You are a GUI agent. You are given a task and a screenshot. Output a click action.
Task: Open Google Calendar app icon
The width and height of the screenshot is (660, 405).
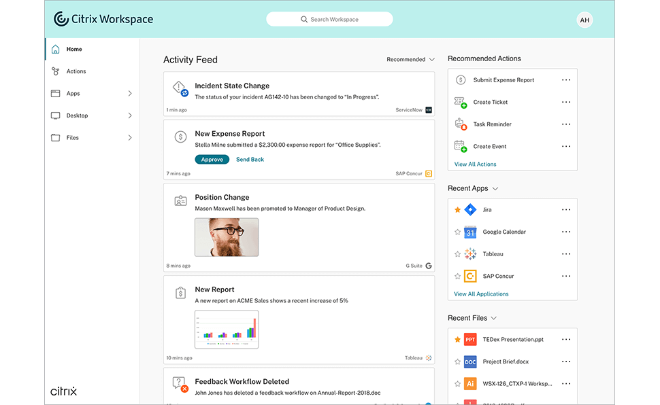[469, 232]
